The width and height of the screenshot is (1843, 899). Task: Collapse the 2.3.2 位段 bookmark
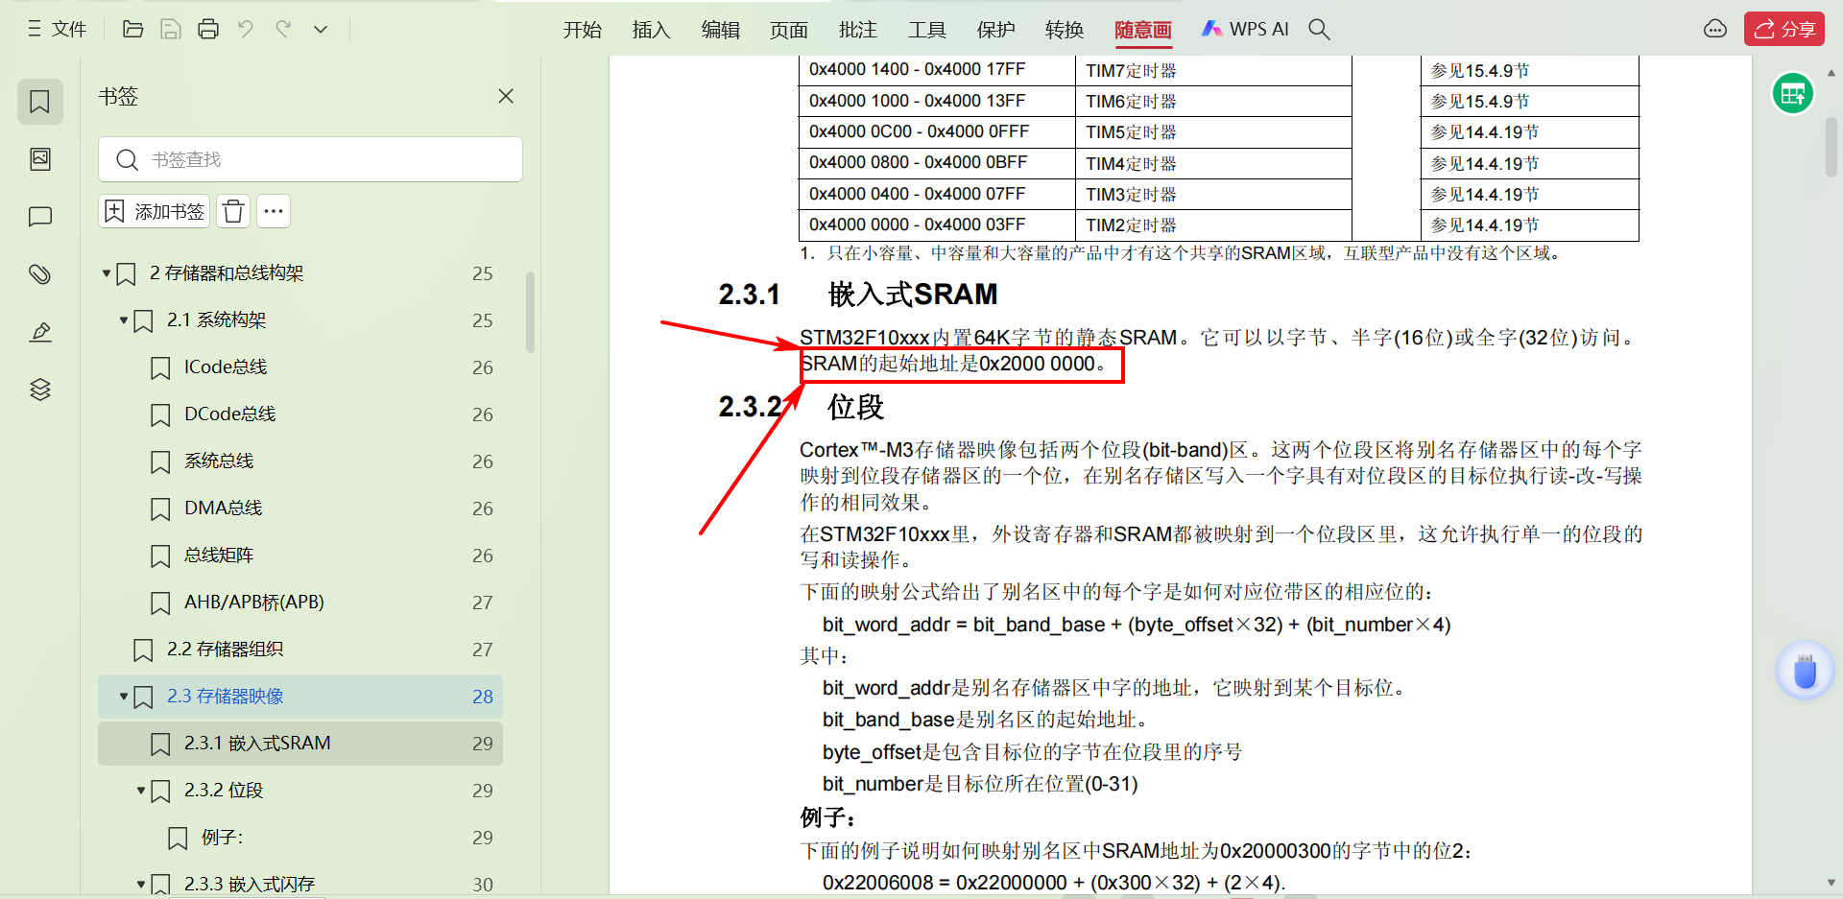(141, 791)
